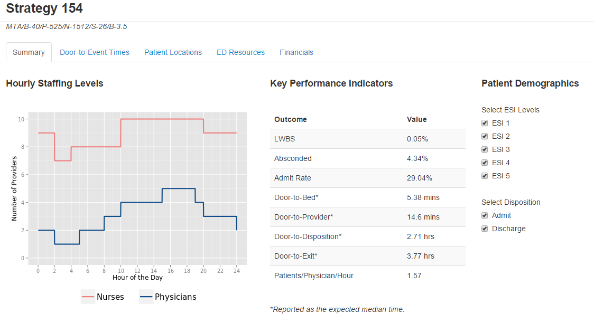Uncheck the Admit disposition checkbox
This screenshot has height=323, width=594.
485,215
